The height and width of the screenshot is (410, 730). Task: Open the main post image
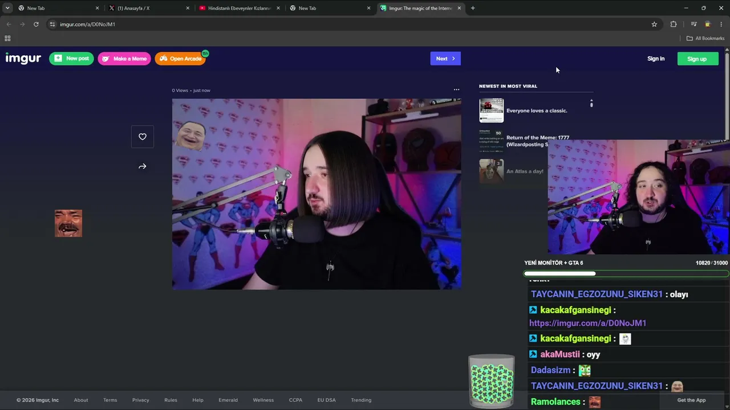[317, 194]
